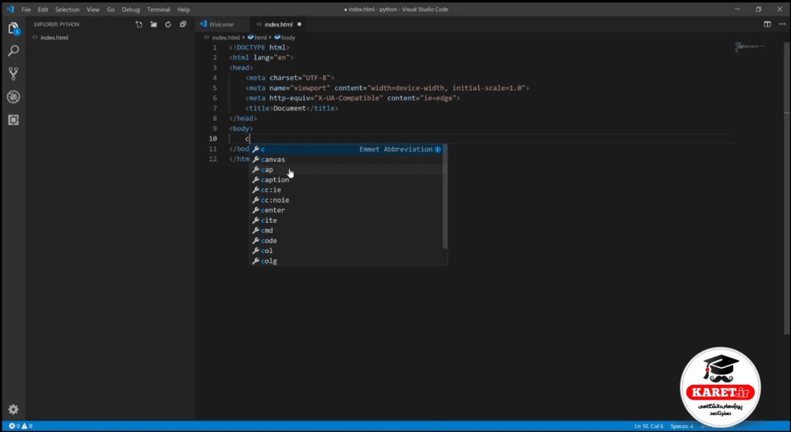Viewport: 791px width, 432px height.
Task: Open the Manage gear icon
Action: click(14, 410)
